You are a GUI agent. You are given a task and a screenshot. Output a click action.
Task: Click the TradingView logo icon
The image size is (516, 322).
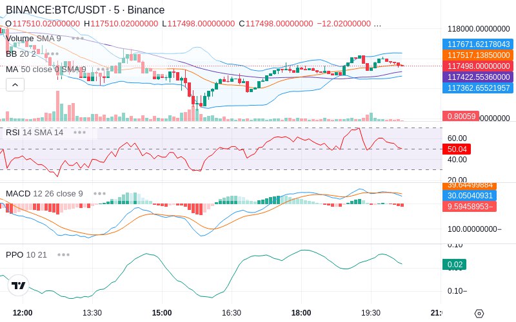coord(19,285)
